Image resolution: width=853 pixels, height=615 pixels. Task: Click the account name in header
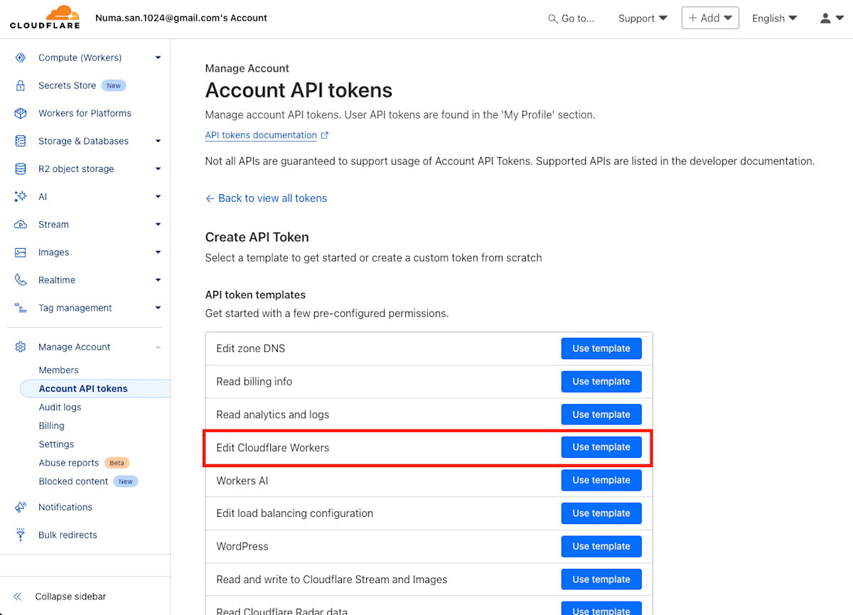[181, 18]
